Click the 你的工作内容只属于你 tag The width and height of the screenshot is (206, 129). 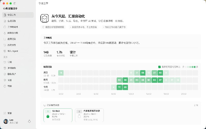[x=114, y=27]
